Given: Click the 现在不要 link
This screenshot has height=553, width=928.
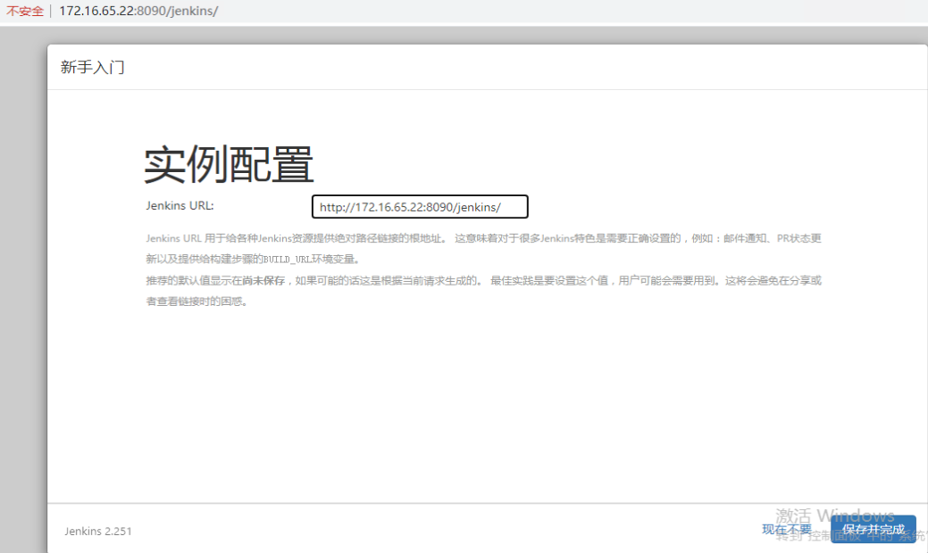Looking at the screenshot, I should (787, 530).
